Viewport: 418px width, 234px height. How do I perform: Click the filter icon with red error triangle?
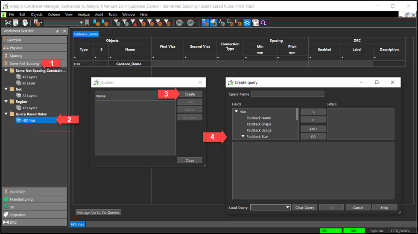134,23
